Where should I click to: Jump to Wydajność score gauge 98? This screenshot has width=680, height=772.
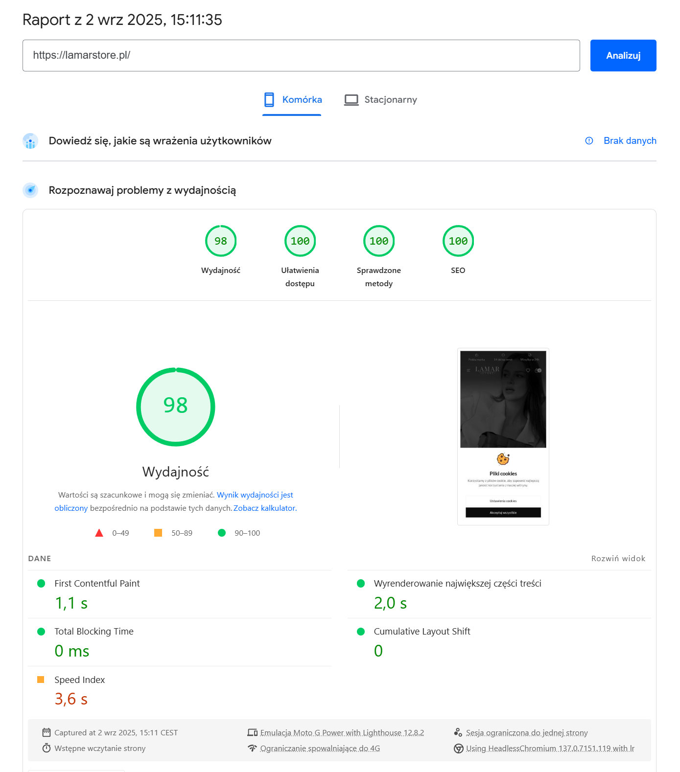pos(221,241)
